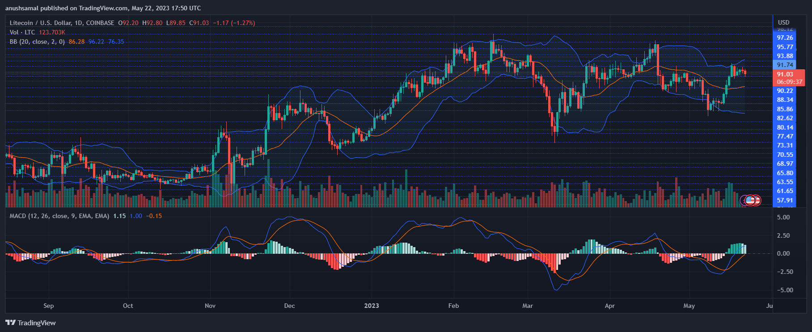Click the anushsamal published on TradingView.com text
812x332 pixels.
coord(103,8)
